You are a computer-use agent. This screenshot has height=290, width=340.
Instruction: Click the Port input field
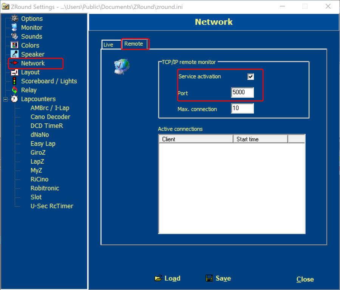click(x=243, y=92)
